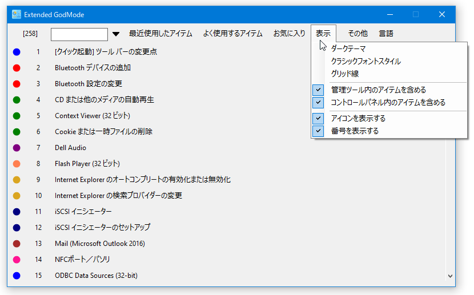Open the search box dropdown arrow
The width and height of the screenshot is (474, 295).
click(x=116, y=34)
